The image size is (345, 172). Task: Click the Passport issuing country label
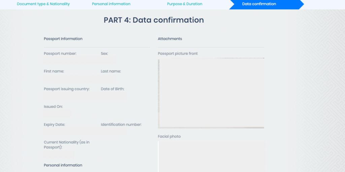[x=67, y=89]
